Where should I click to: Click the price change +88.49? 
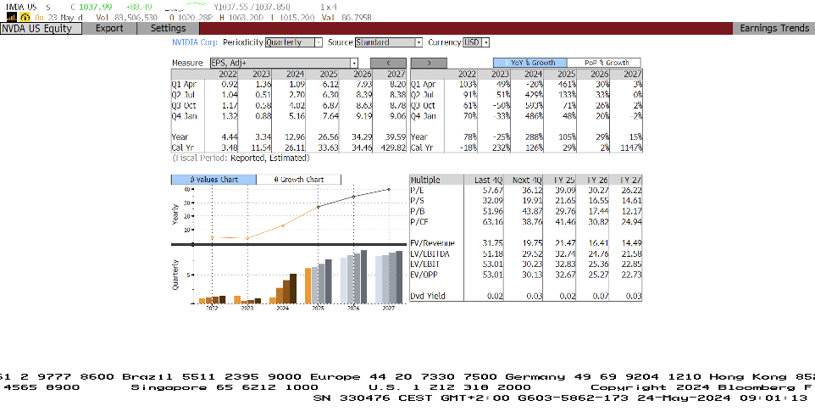[x=139, y=7]
